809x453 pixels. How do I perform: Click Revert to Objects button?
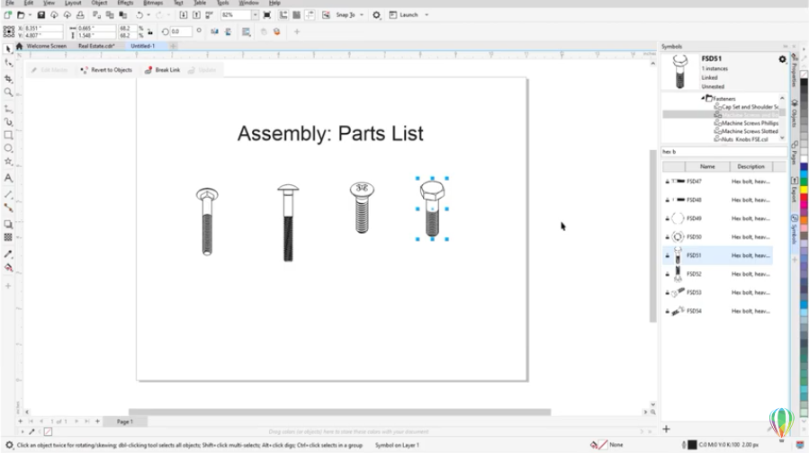coord(106,70)
